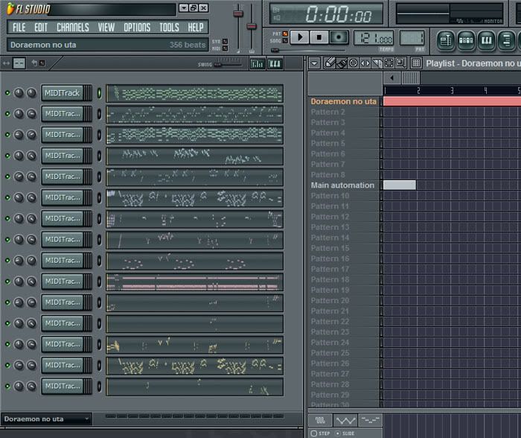Select Pattern 29 in the Playlist list
Viewport: 521px width, 438px height.
pyautogui.click(x=344, y=395)
